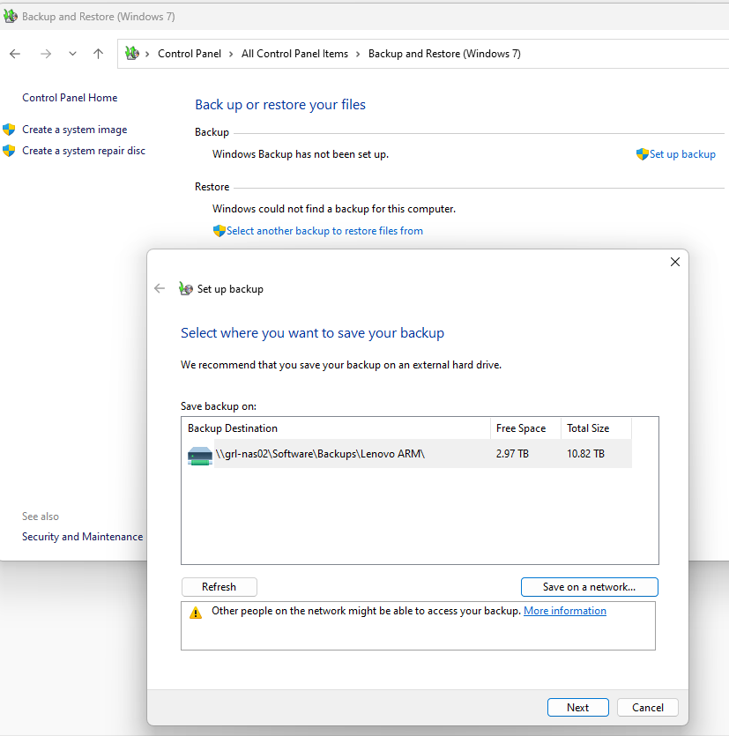Click Next in Set up backup dialog

coord(578,708)
